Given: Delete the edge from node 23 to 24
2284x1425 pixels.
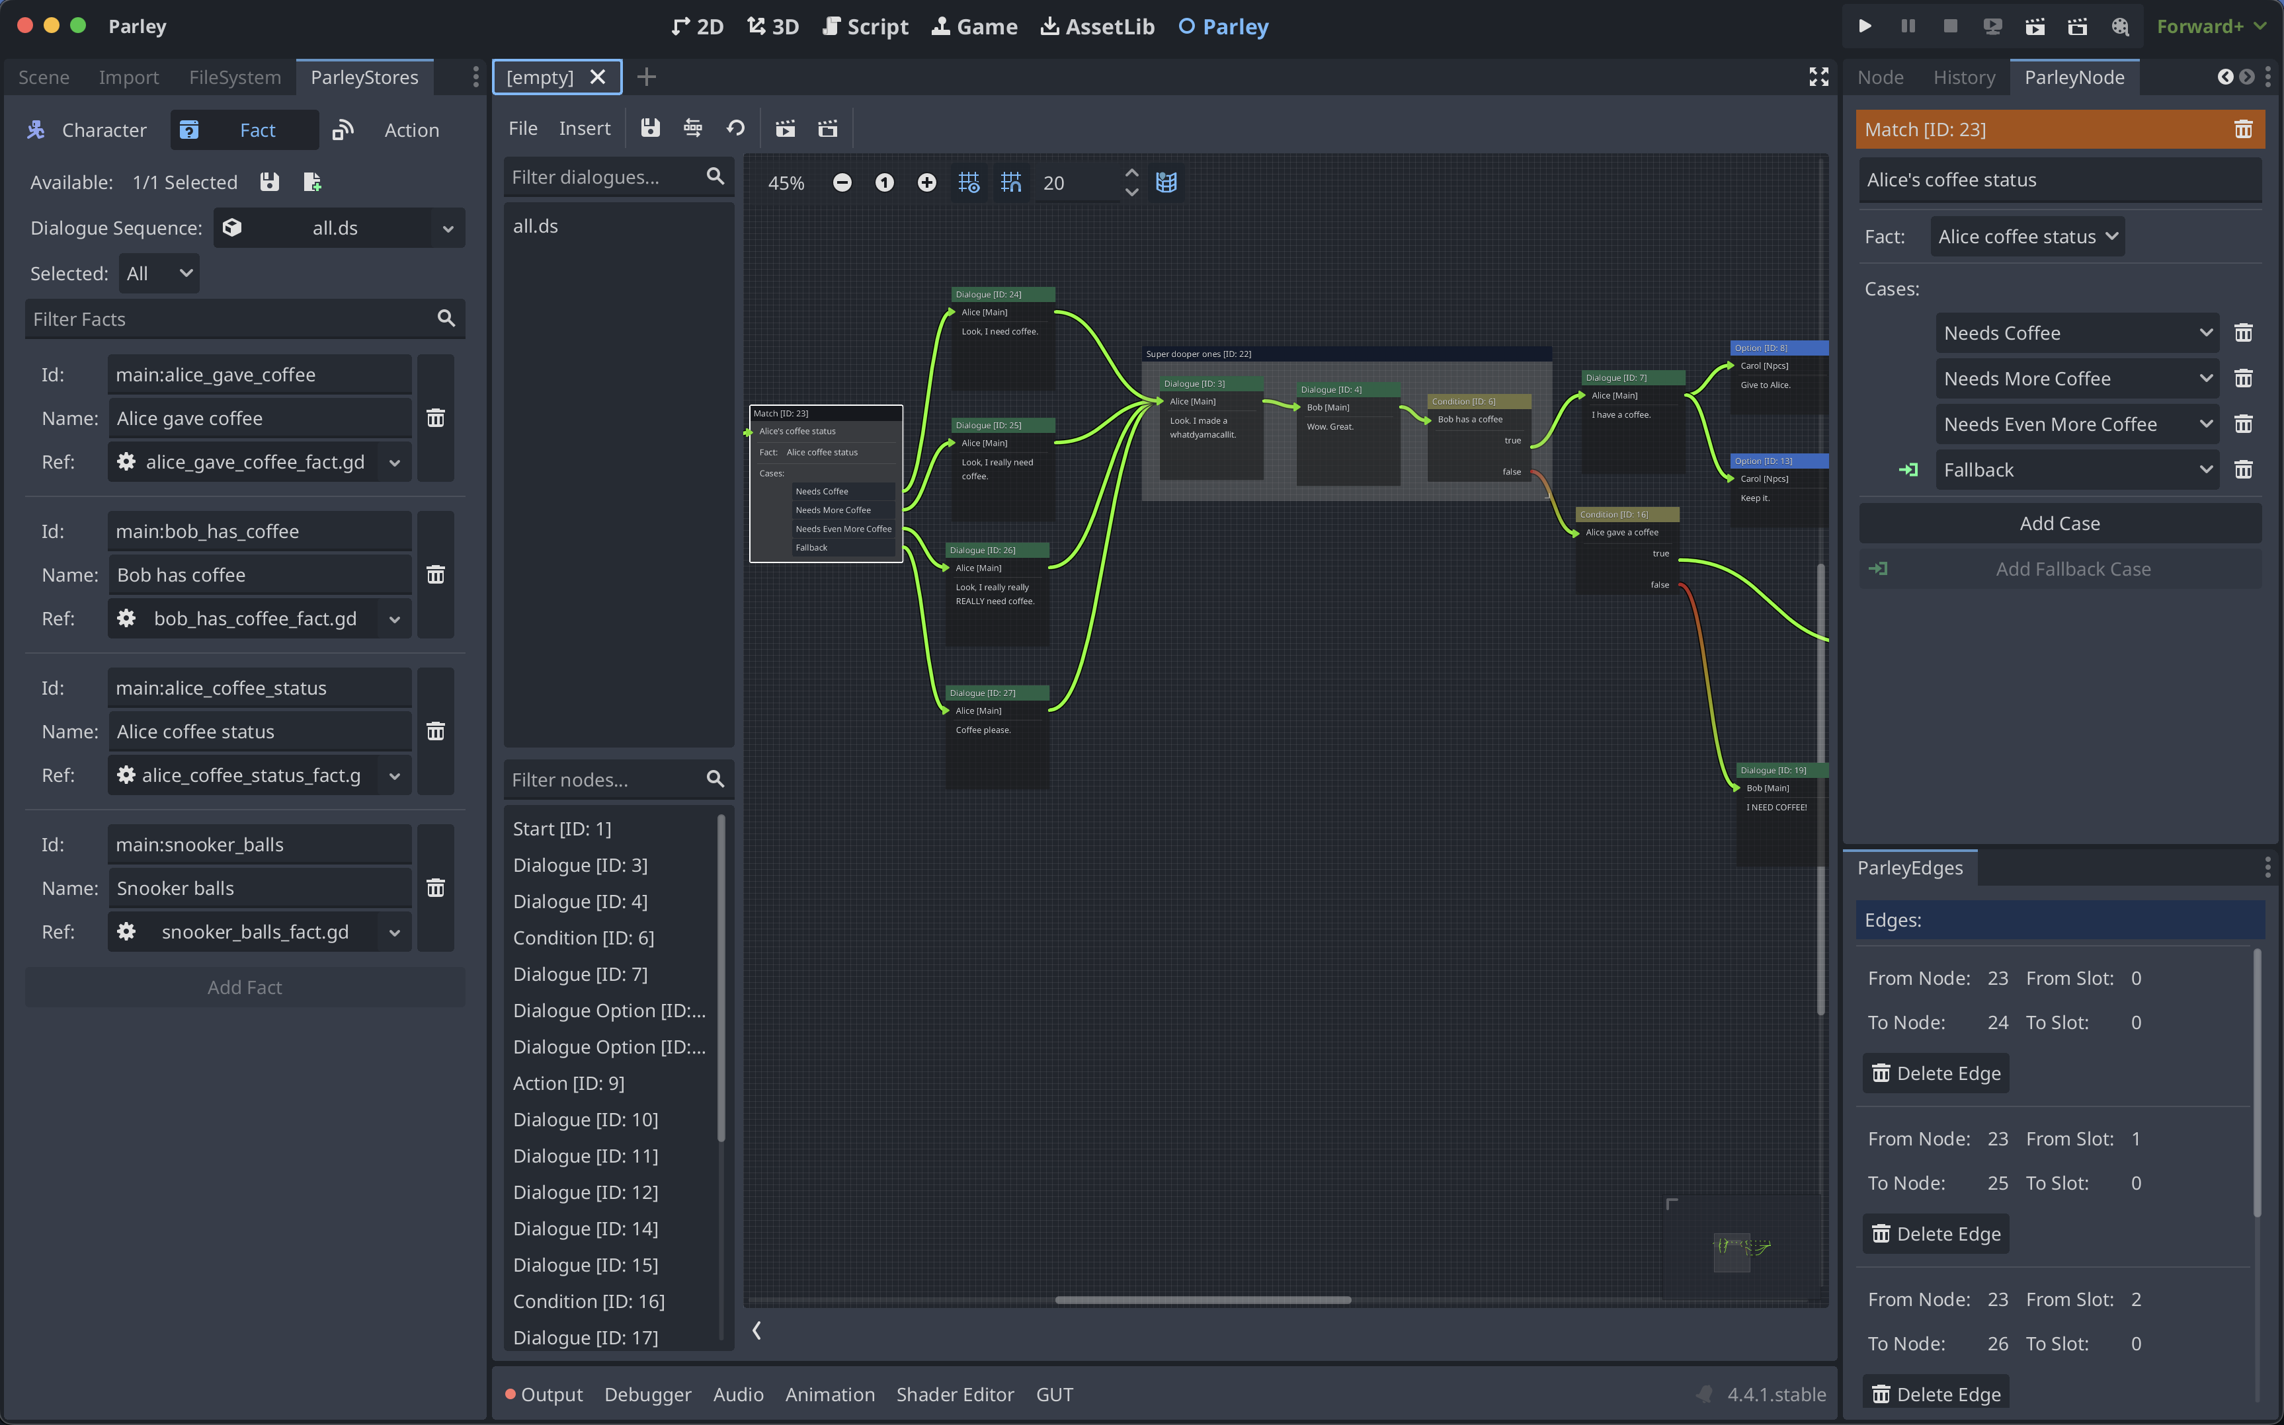Looking at the screenshot, I should click(x=1936, y=1073).
